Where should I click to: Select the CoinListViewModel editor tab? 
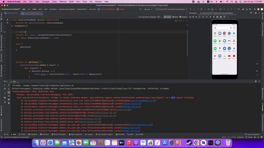tap(32, 13)
